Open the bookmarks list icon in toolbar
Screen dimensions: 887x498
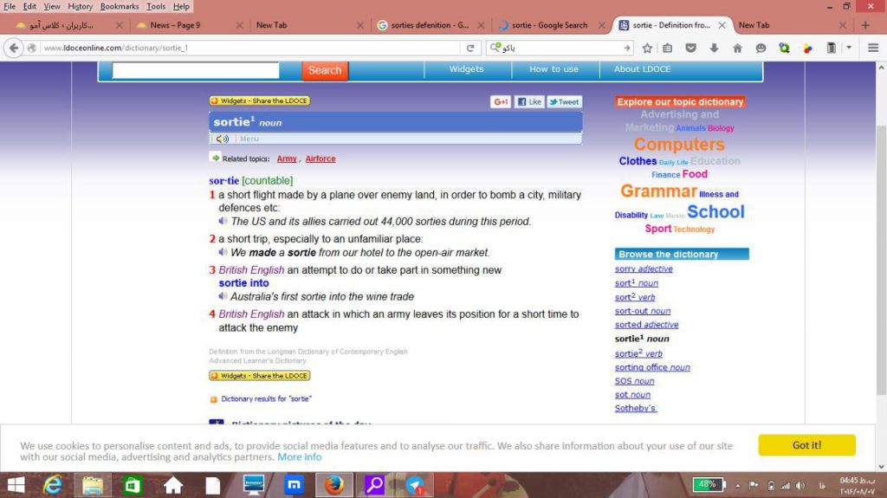click(668, 49)
